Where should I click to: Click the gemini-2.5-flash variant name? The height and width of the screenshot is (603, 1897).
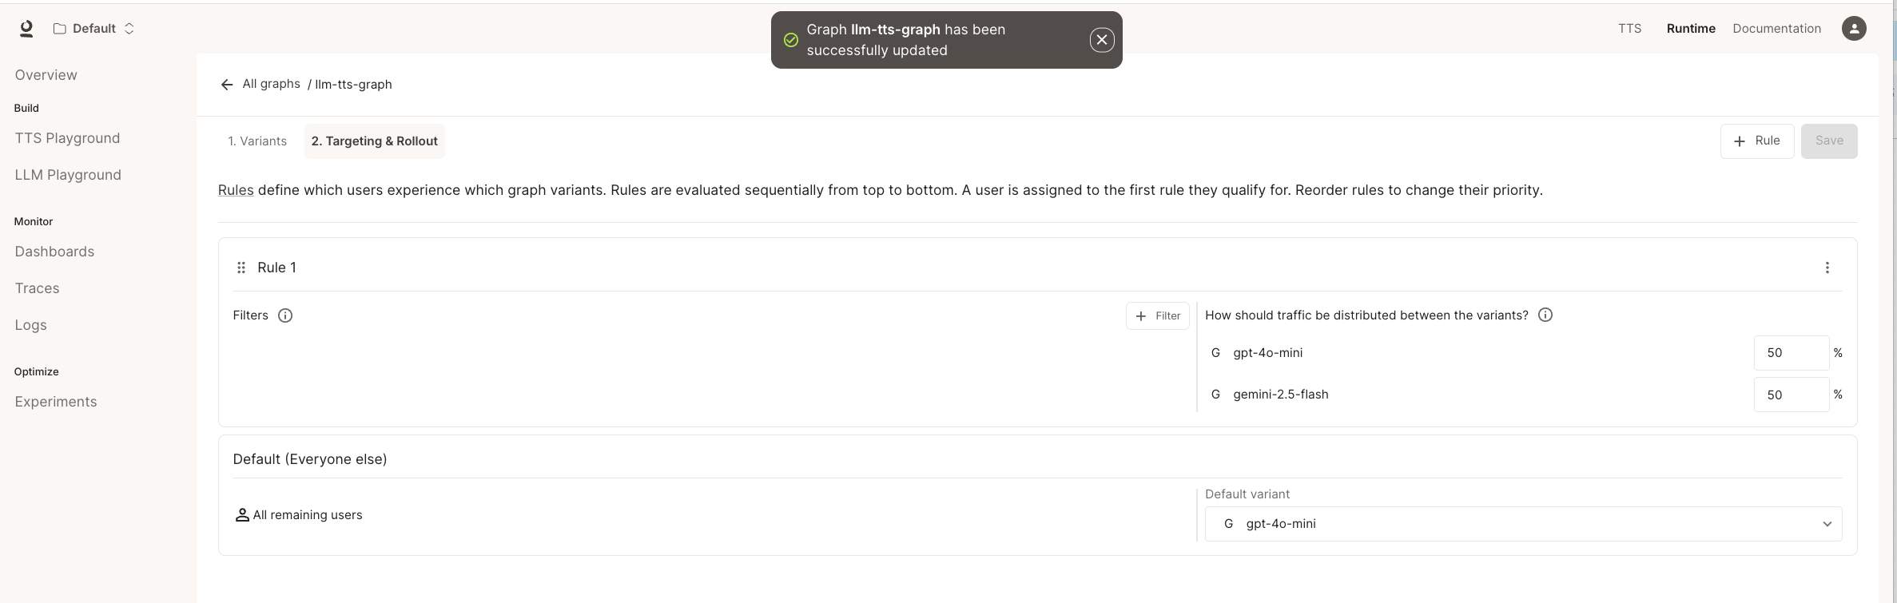(x=1280, y=395)
